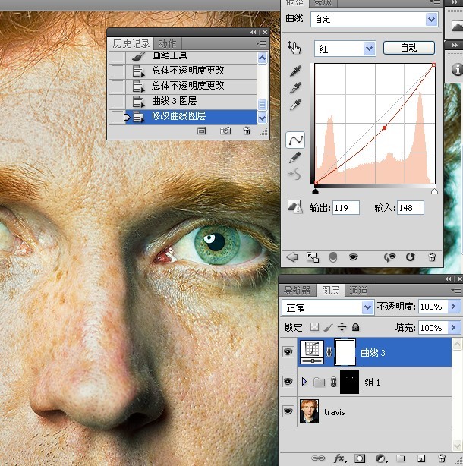
Task: Toggle lock all padlock icon
Action: tap(355, 327)
